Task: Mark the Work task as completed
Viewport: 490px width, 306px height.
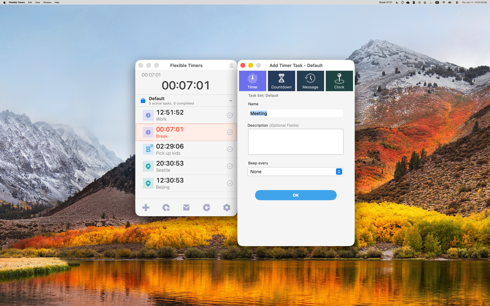Action: (230, 115)
